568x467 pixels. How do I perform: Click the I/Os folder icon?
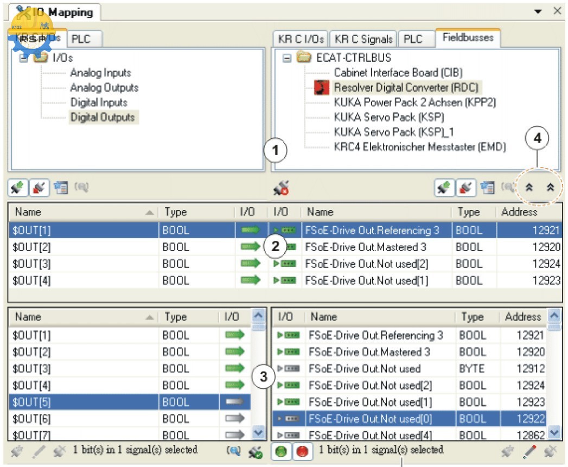pyautogui.click(x=41, y=57)
